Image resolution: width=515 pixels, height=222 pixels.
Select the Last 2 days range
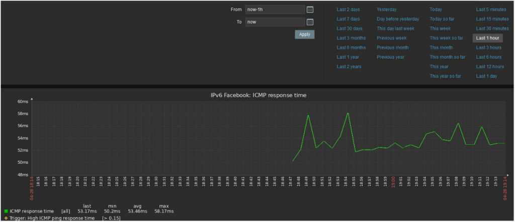349,10
